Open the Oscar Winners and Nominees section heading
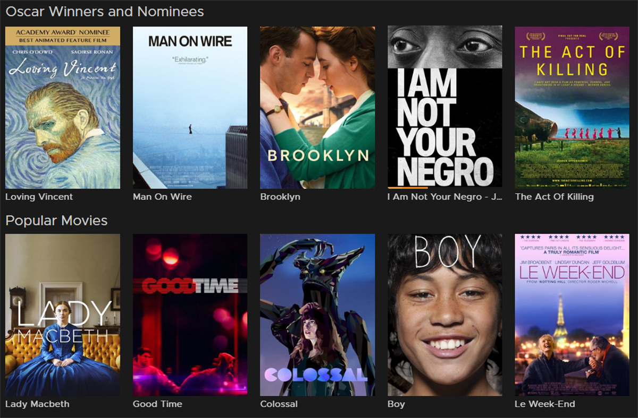Viewport: 638px width, 418px height. tap(105, 12)
